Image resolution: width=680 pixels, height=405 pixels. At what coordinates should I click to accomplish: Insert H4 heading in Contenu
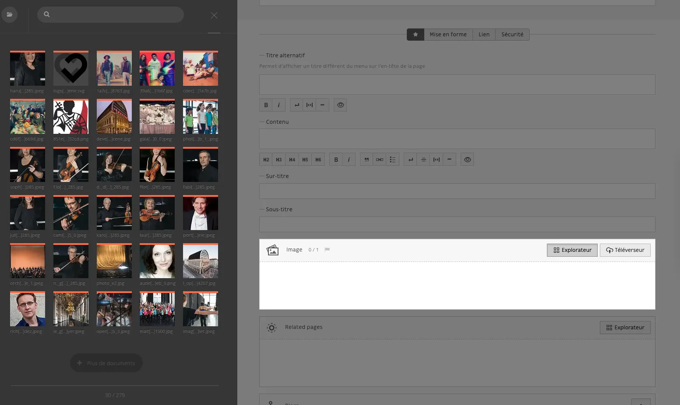click(292, 160)
